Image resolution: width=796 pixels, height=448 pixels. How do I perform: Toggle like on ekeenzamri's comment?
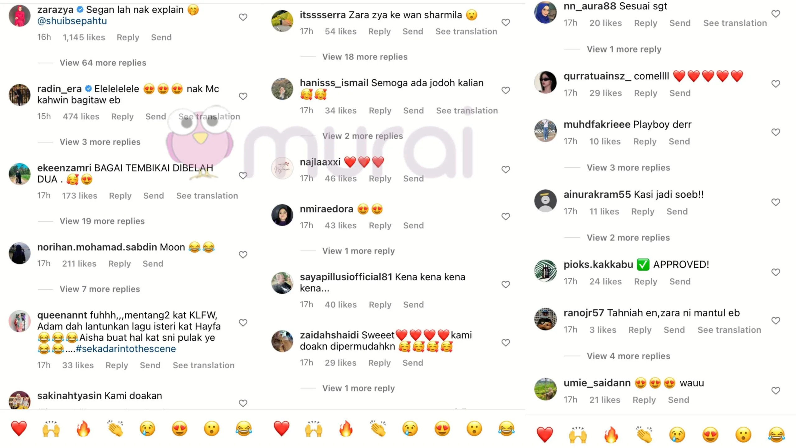(243, 175)
